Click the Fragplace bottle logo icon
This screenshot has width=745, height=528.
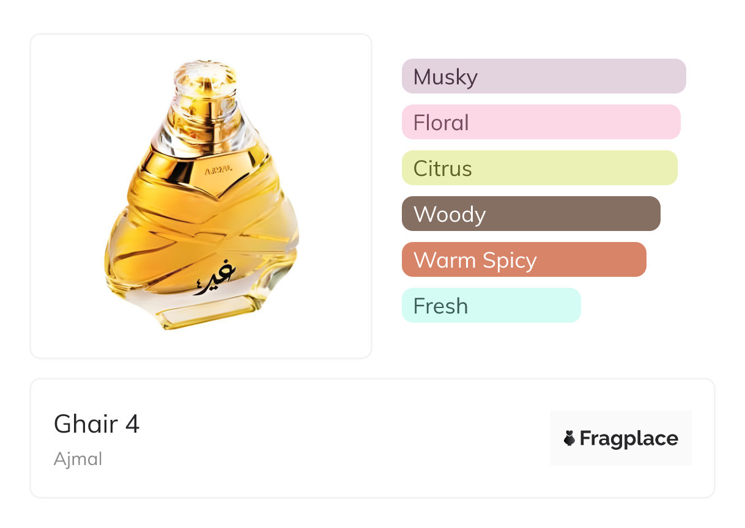569,438
